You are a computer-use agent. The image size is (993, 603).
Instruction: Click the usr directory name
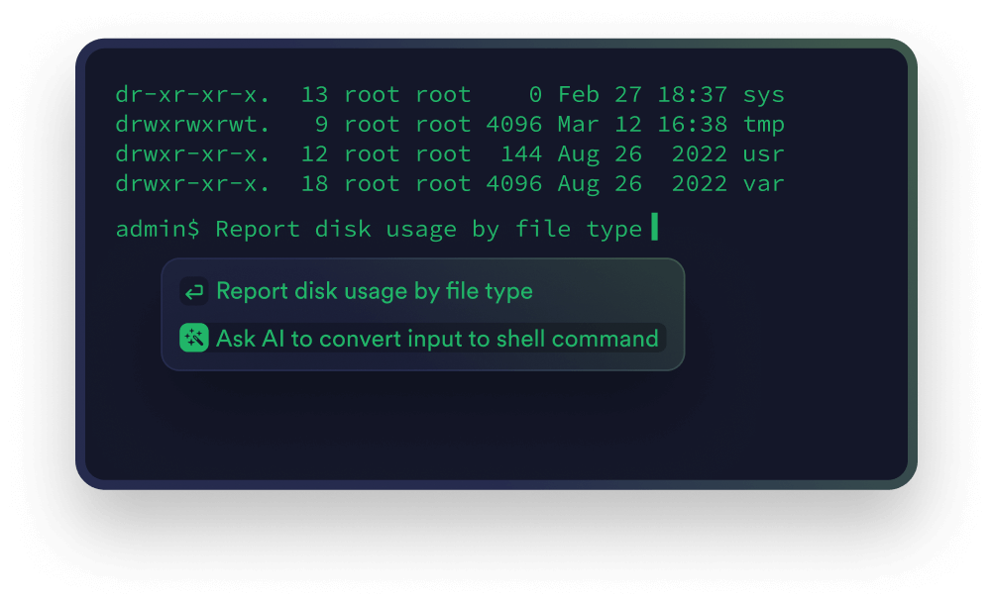[763, 154]
